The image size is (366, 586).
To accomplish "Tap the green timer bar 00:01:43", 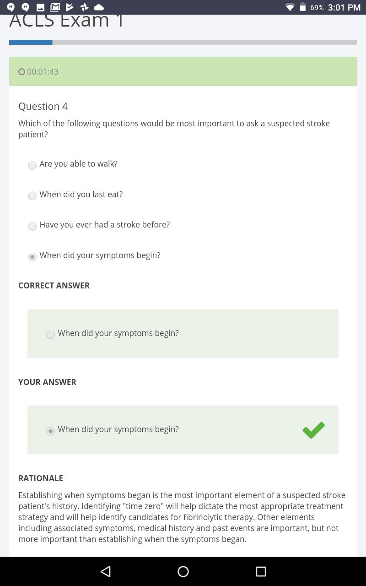I will pyautogui.click(x=183, y=71).
